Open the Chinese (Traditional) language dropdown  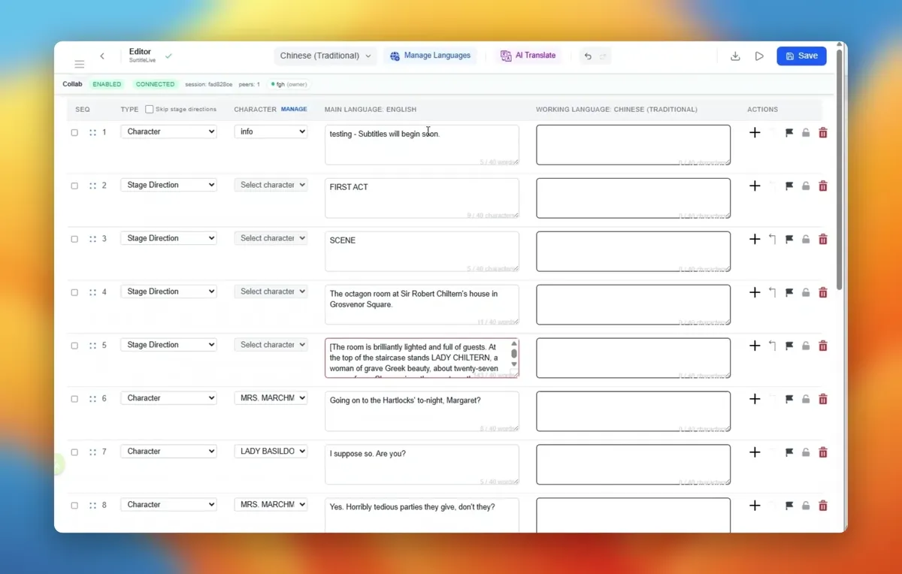(325, 55)
